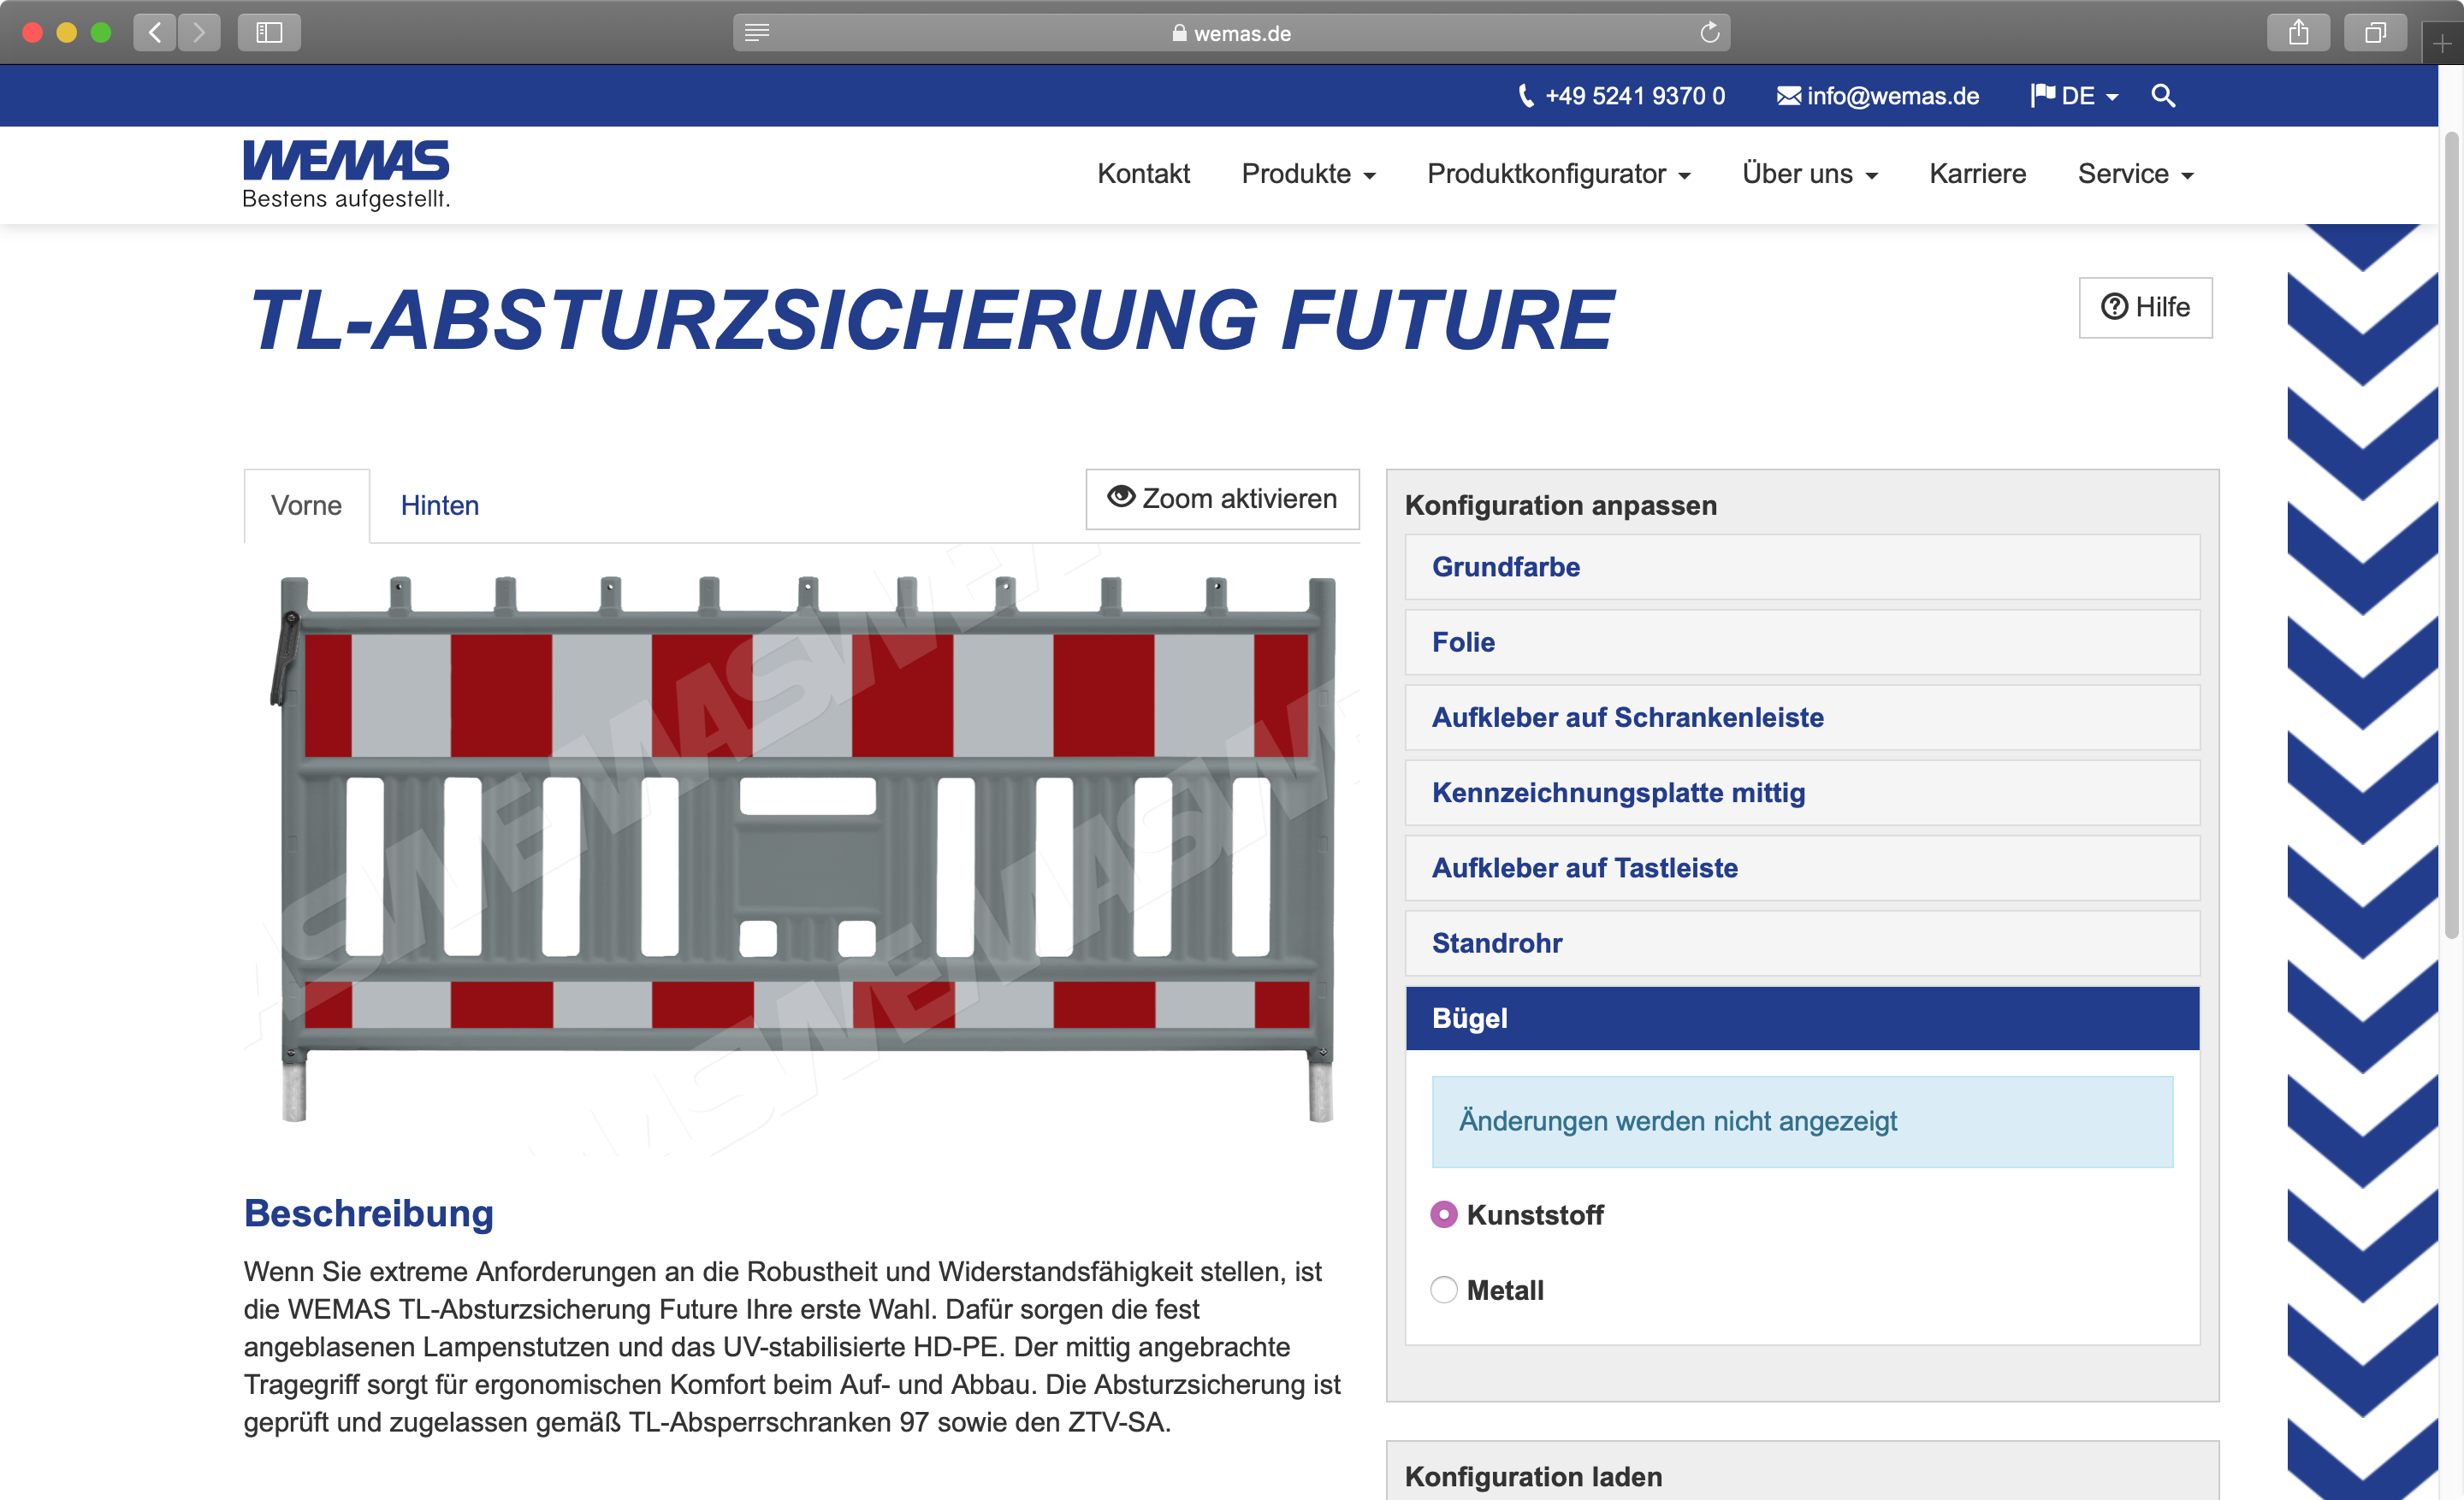Click Zoom aktivieren button

click(x=1222, y=499)
